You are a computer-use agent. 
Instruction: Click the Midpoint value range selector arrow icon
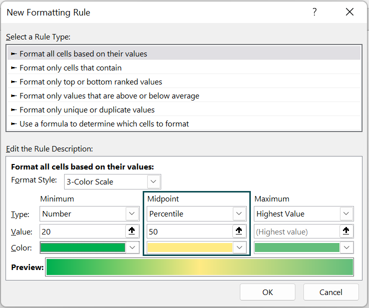239,231
